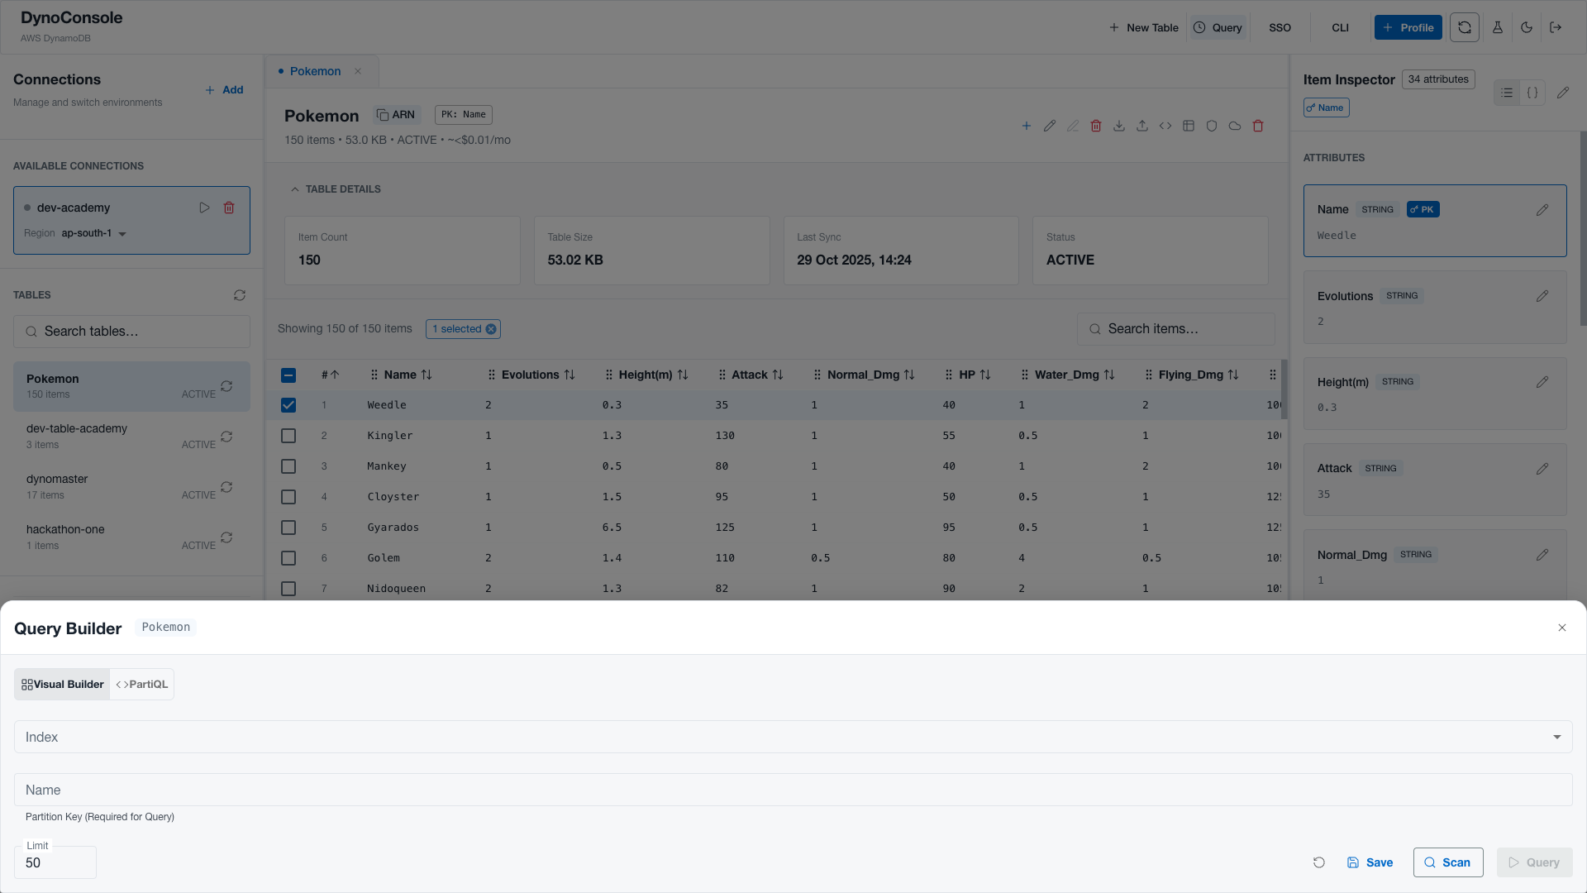Viewport: 1587px width, 893px height.
Task: Check the Golem row checkbox
Action: pyautogui.click(x=288, y=558)
